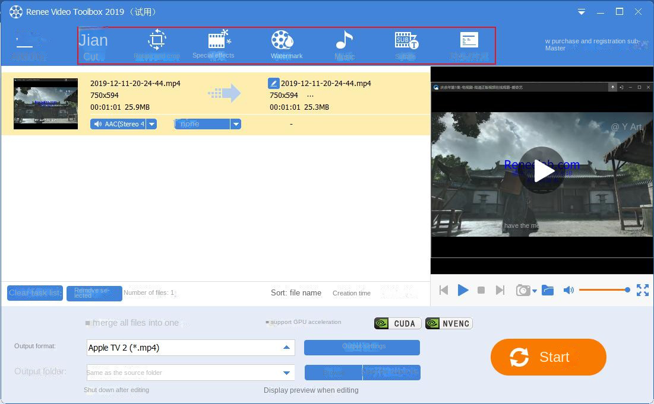Sort files by creation time

point(351,293)
